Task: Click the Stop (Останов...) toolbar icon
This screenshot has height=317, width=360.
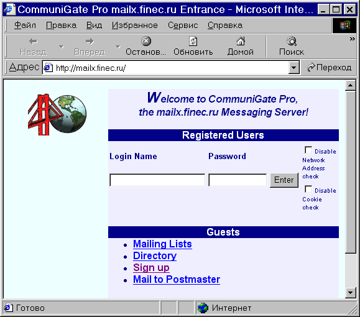Action: [146, 41]
